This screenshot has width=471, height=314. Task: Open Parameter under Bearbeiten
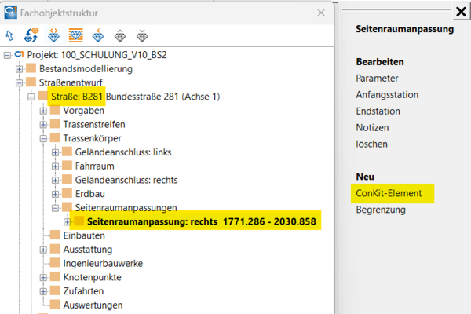pos(377,78)
